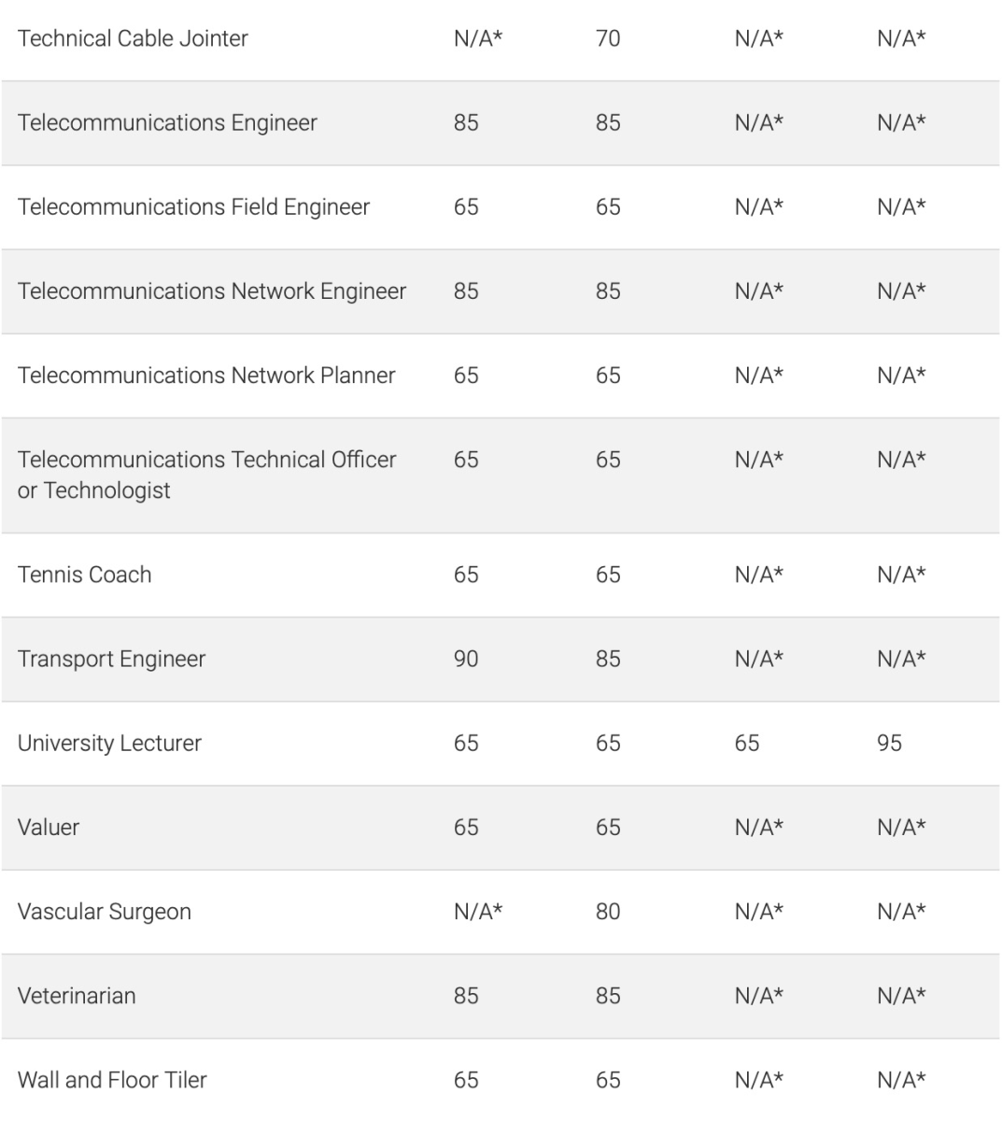Click the Telecommunications Network Planner occupation
1002x1121 pixels.
point(206,375)
